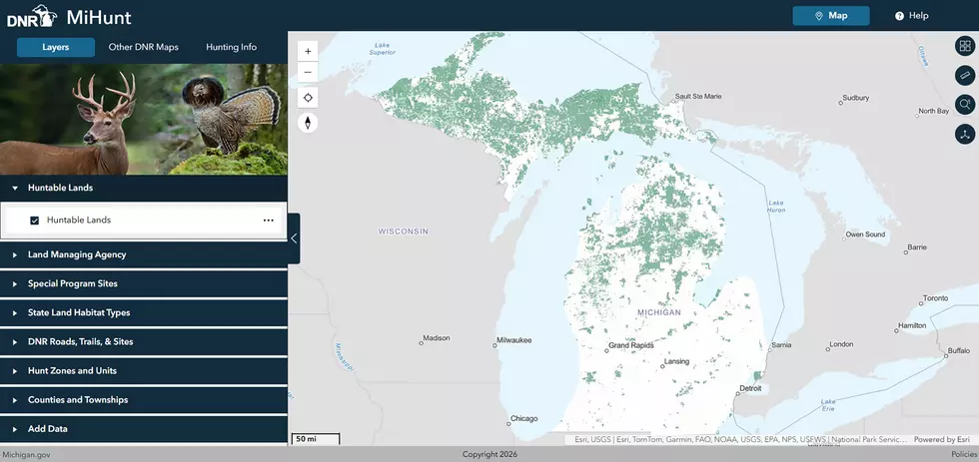Click the Powered by Esri link
The height and width of the screenshot is (462, 979).
[942, 440]
